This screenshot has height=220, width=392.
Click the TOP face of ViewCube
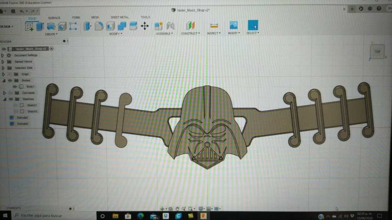tap(377, 52)
